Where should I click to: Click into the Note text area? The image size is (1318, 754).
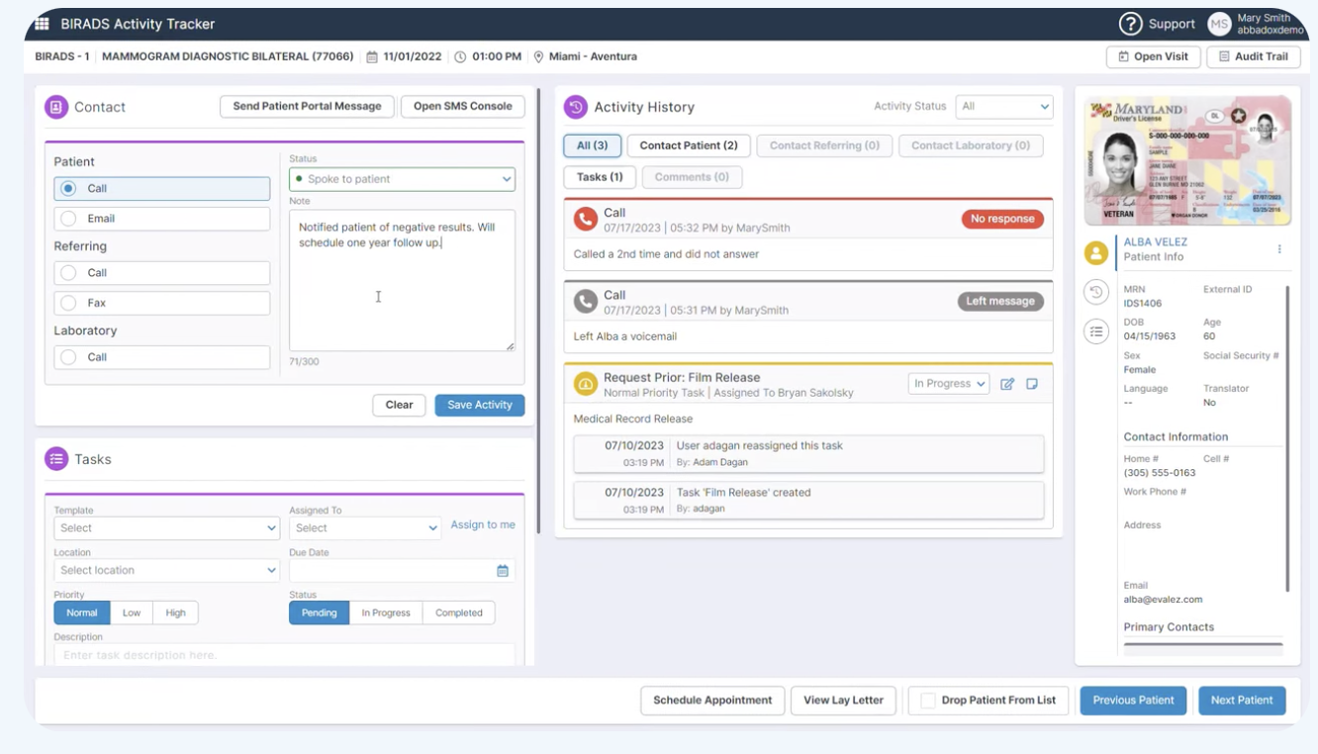[402, 280]
